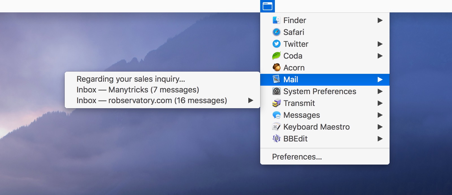Click the Safari compass icon
452x195 pixels.
pos(276,32)
